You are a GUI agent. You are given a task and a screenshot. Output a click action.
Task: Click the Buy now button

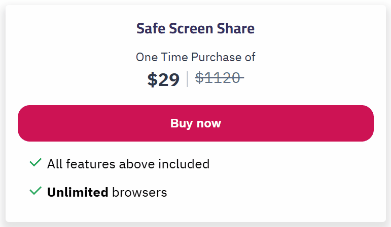[195, 123]
